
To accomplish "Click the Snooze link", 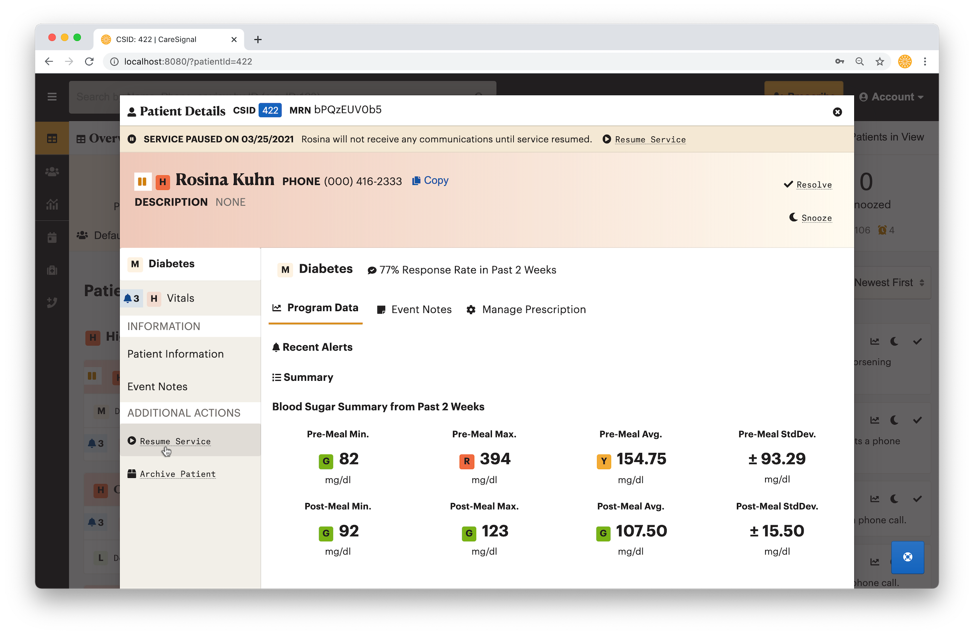I will click(x=816, y=218).
